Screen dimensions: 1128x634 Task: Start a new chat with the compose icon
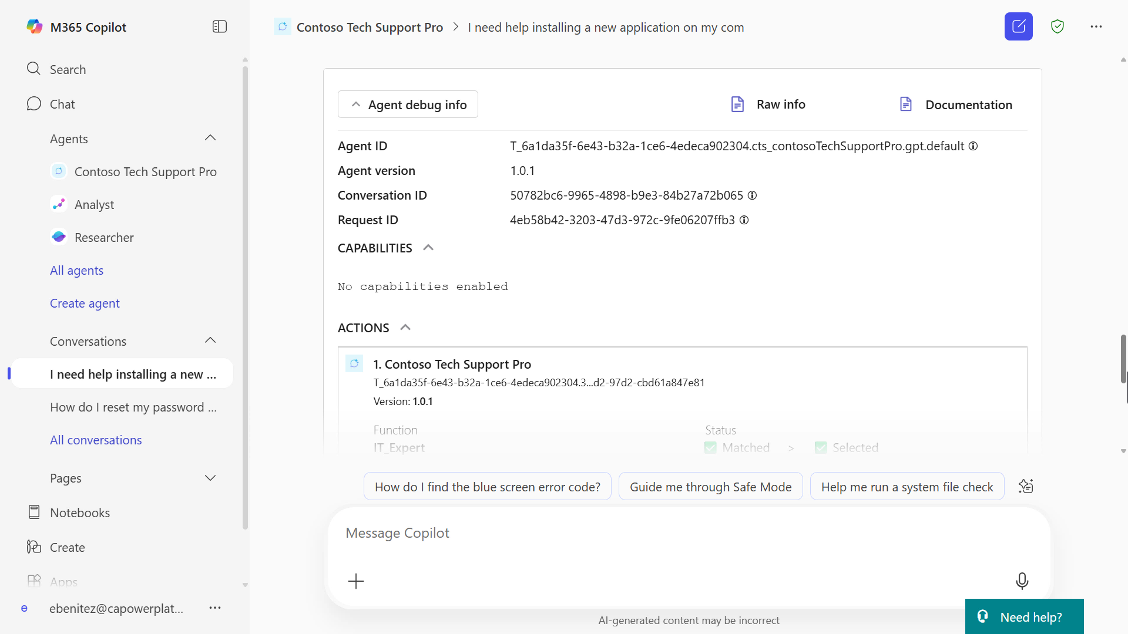point(1019,26)
